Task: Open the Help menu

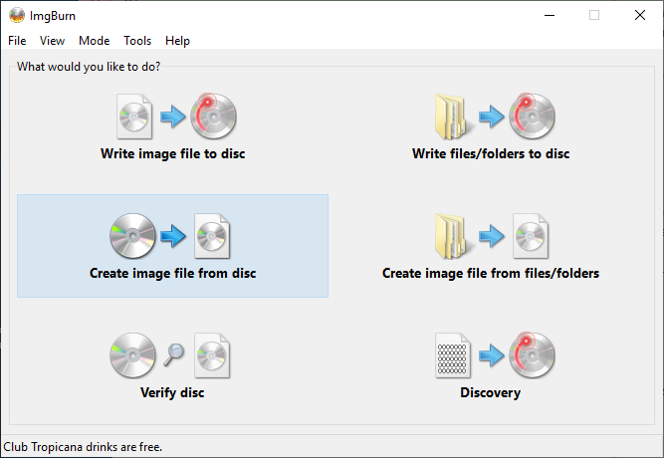Action: tap(177, 41)
